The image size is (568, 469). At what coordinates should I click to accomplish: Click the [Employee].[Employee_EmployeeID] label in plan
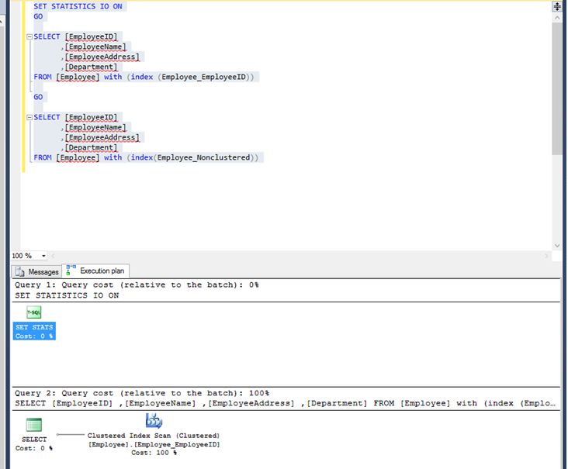coord(154,444)
